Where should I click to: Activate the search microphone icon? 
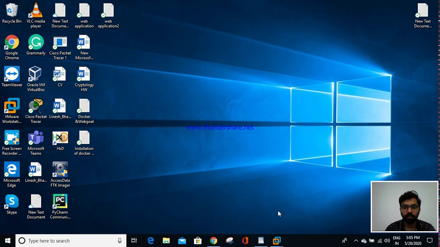point(120,241)
